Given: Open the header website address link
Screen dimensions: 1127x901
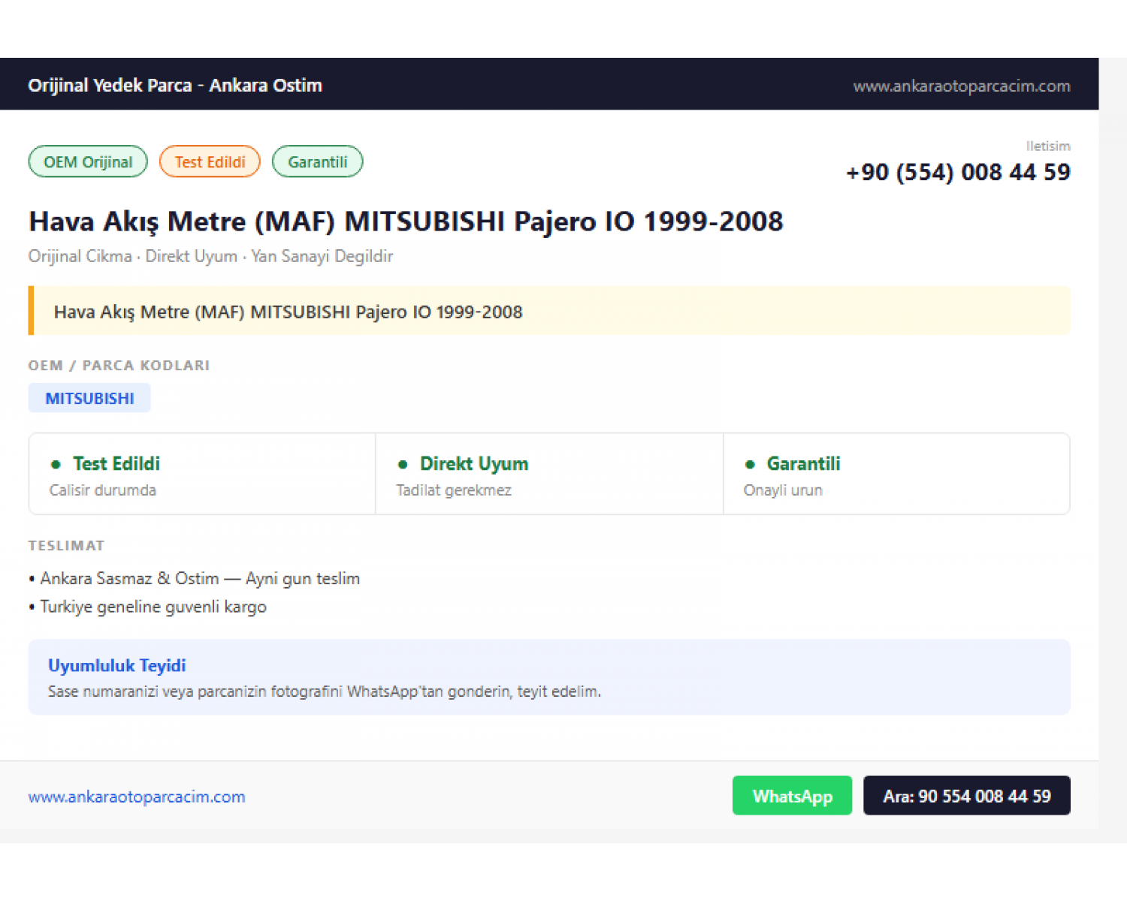Looking at the screenshot, I should pos(962,86).
